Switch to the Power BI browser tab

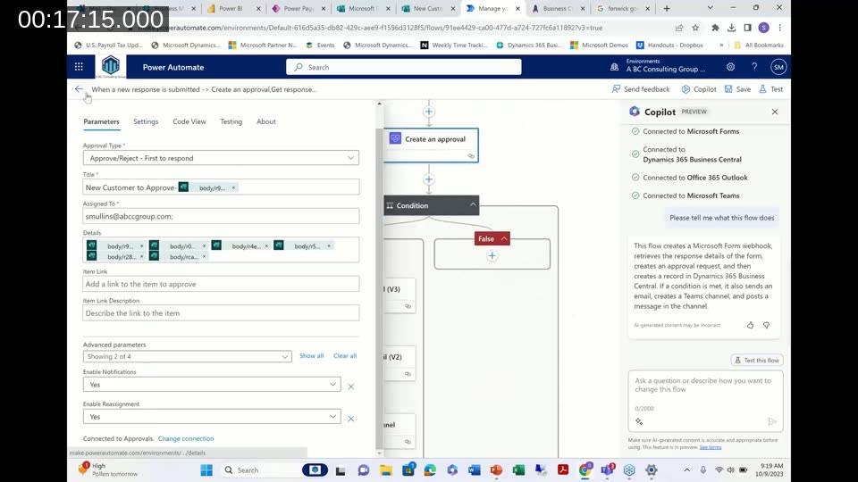click(x=230, y=8)
